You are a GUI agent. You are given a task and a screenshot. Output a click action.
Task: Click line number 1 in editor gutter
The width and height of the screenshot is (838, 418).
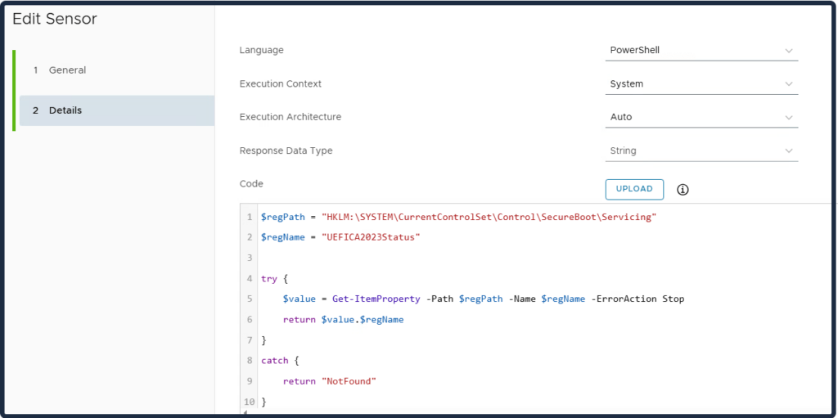coord(250,217)
